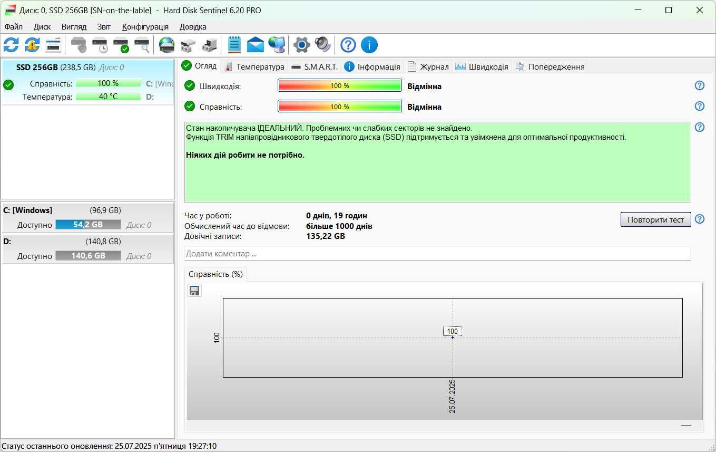Switch to the Журнал tab
The width and height of the screenshot is (716, 452).
coord(428,66)
